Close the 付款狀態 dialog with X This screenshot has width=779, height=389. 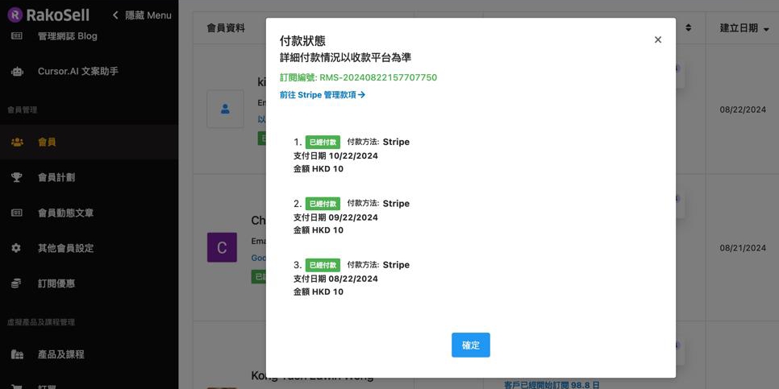coord(658,39)
